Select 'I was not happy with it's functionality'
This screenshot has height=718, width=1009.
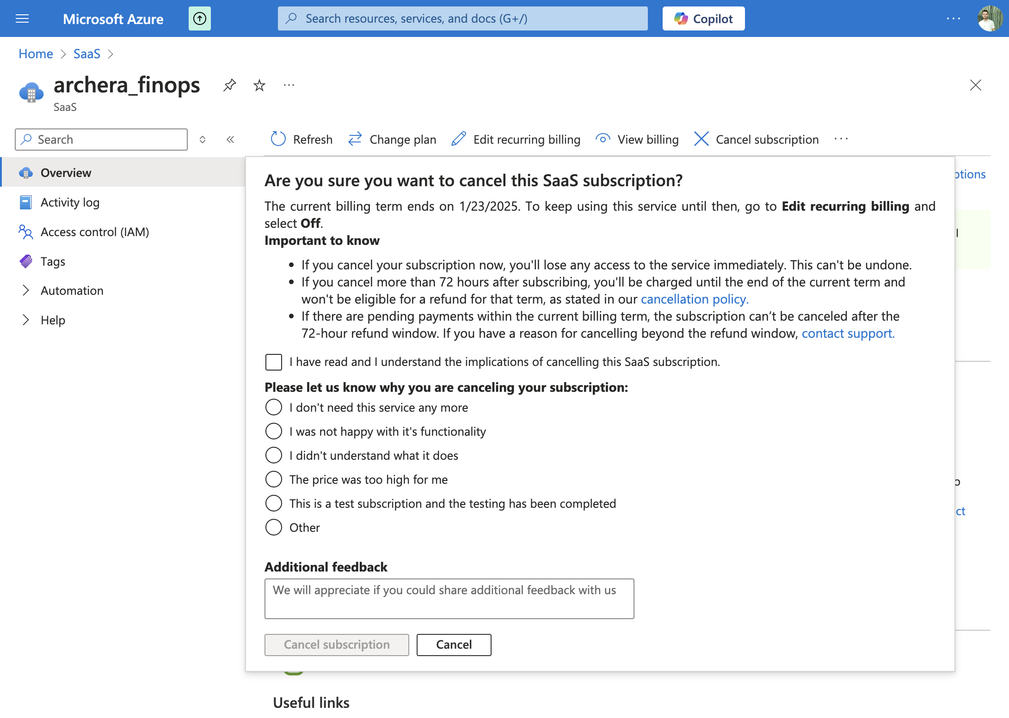point(274,432)
